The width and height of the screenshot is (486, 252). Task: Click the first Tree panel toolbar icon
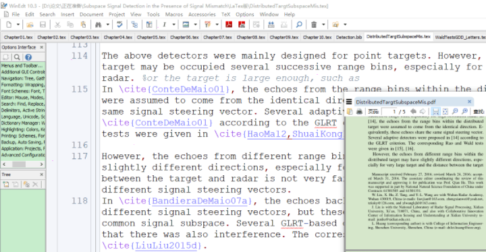coord(6,185)
